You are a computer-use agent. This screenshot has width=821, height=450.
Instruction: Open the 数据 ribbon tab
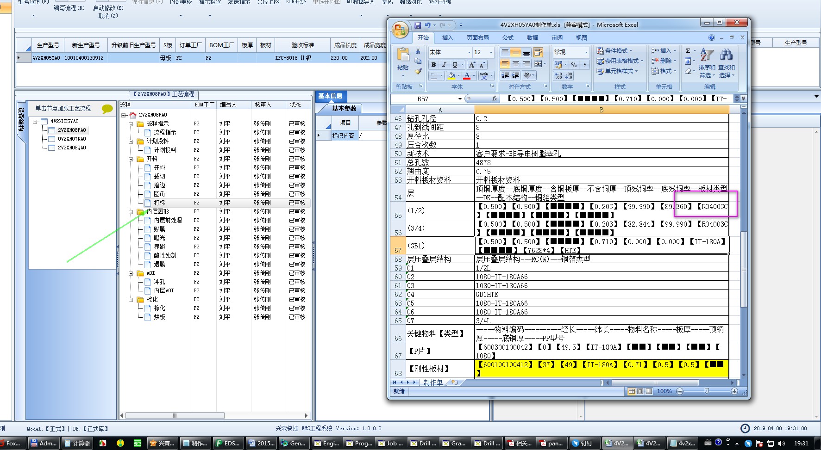[x=533, y=37]
